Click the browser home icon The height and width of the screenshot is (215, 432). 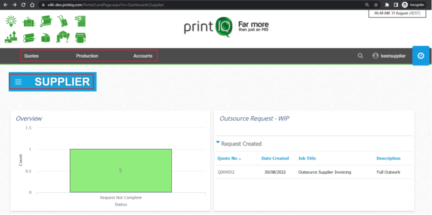(32, 5)
